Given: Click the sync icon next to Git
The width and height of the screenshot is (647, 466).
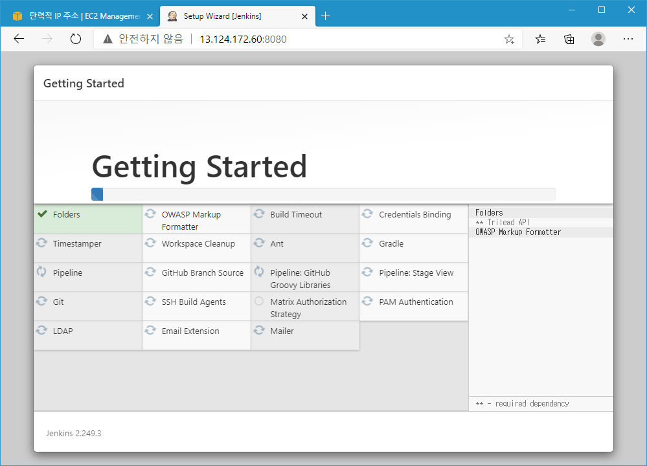Looking at the screenshot, I should pyautogui.click(x=41, y=301).
